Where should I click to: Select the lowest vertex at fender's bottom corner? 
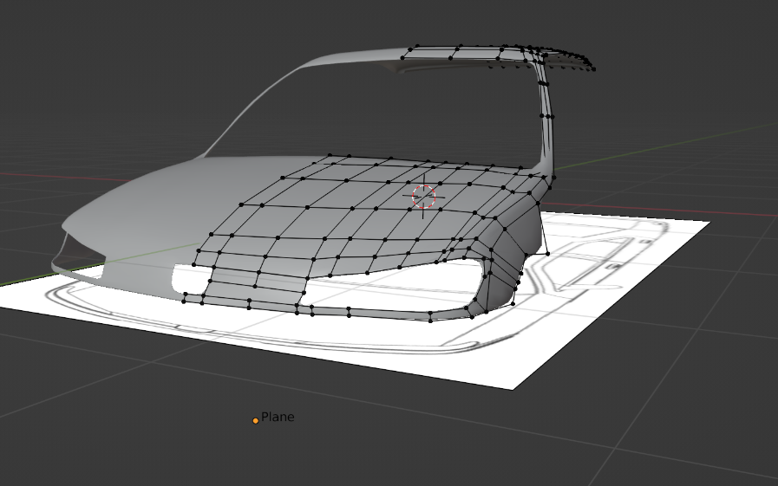[513, 304]
